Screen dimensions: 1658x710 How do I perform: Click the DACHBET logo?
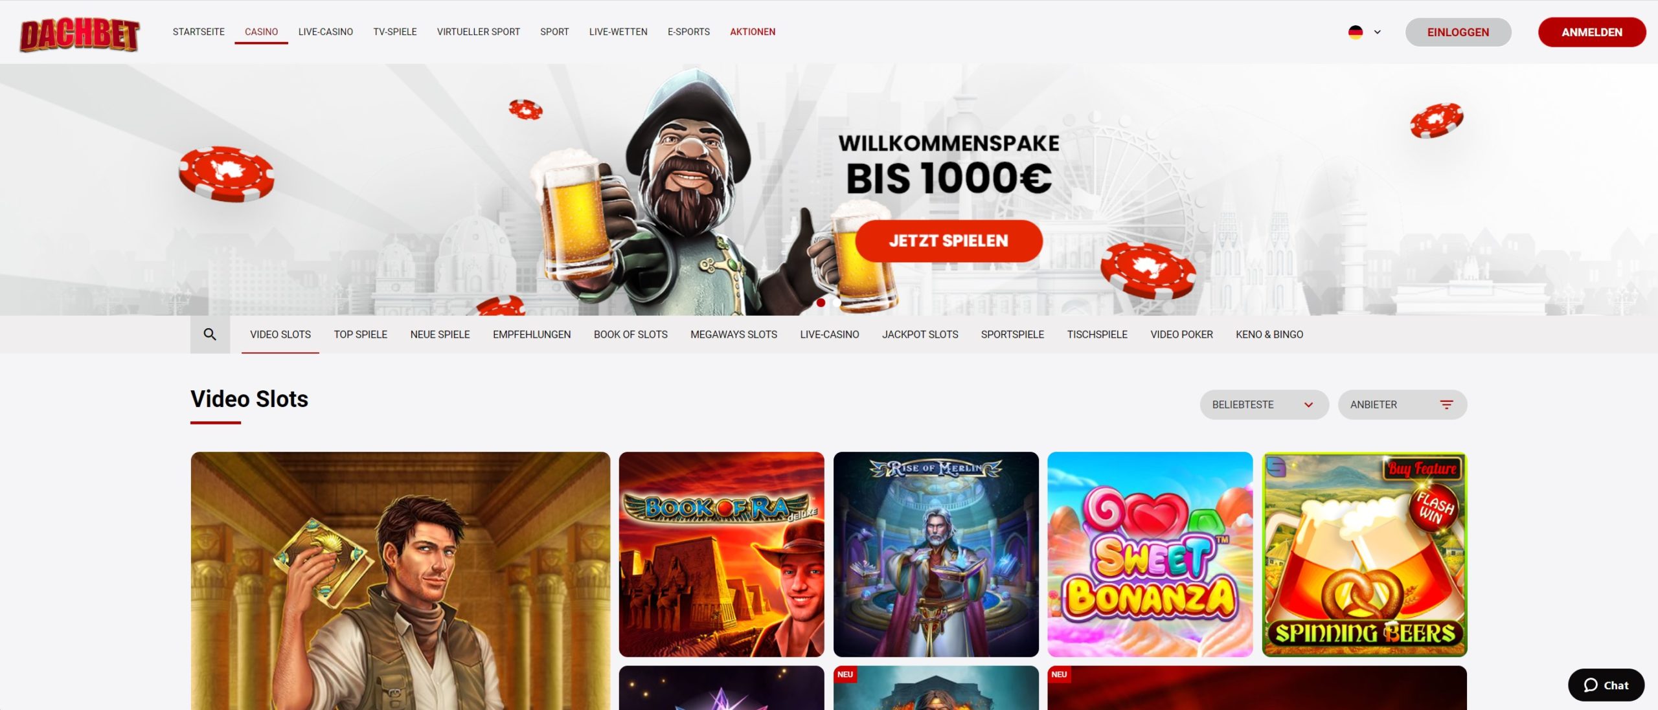pyautogui.click(x=80, y=34)
